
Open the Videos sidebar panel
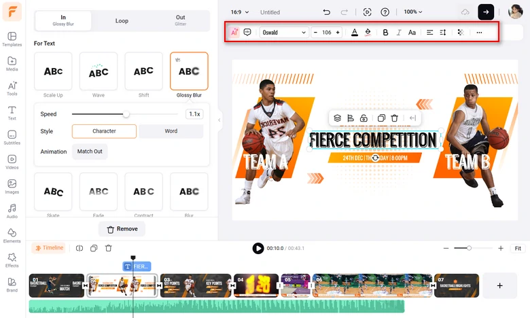(x=12, y=162)
